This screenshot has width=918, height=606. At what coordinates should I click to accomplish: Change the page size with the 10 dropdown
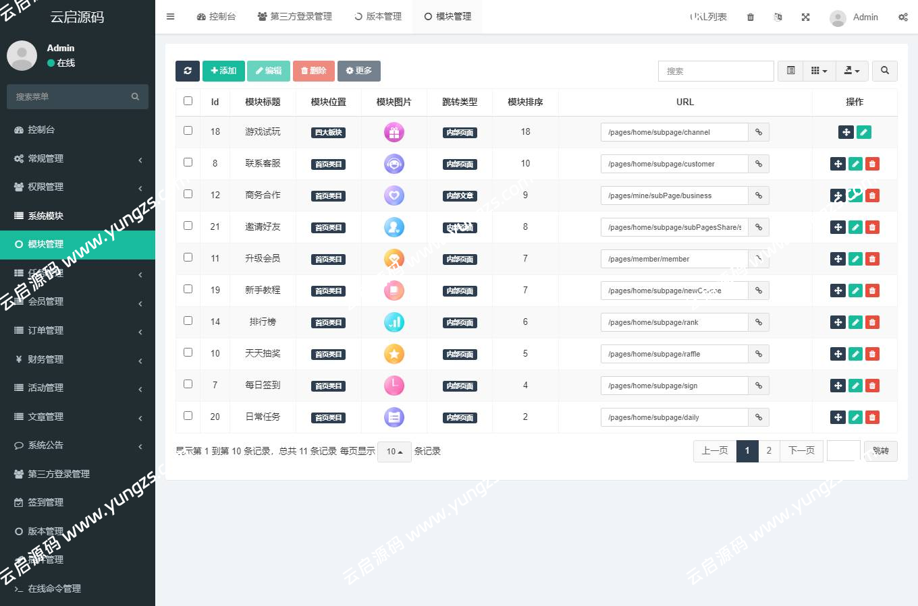[x=394, y=451]
